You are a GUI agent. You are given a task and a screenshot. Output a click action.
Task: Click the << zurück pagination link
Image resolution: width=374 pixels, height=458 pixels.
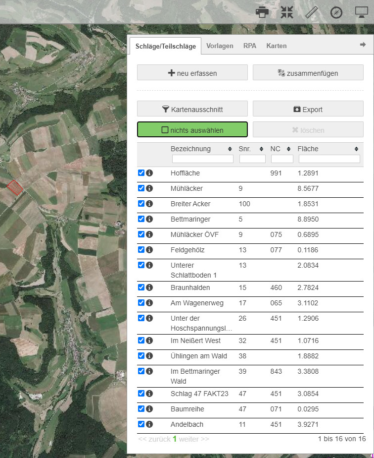coord(154,439)
